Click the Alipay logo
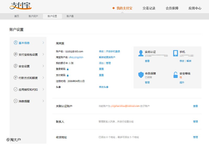Image resolution: width=209 pixels, height=146 pixels. 21,6
